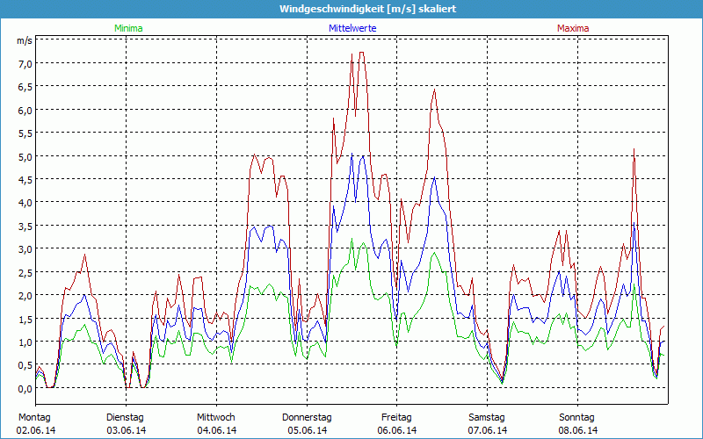Click the Dienstag day label
The image size is (703, 439).
click(x=125, y=418)
